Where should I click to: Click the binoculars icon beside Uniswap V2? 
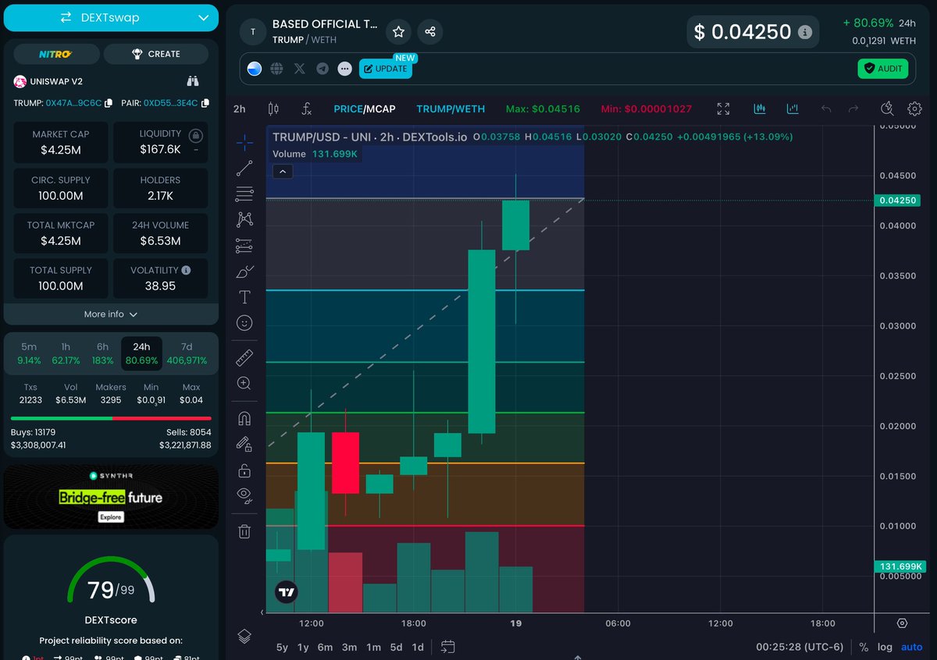point(193,81)
